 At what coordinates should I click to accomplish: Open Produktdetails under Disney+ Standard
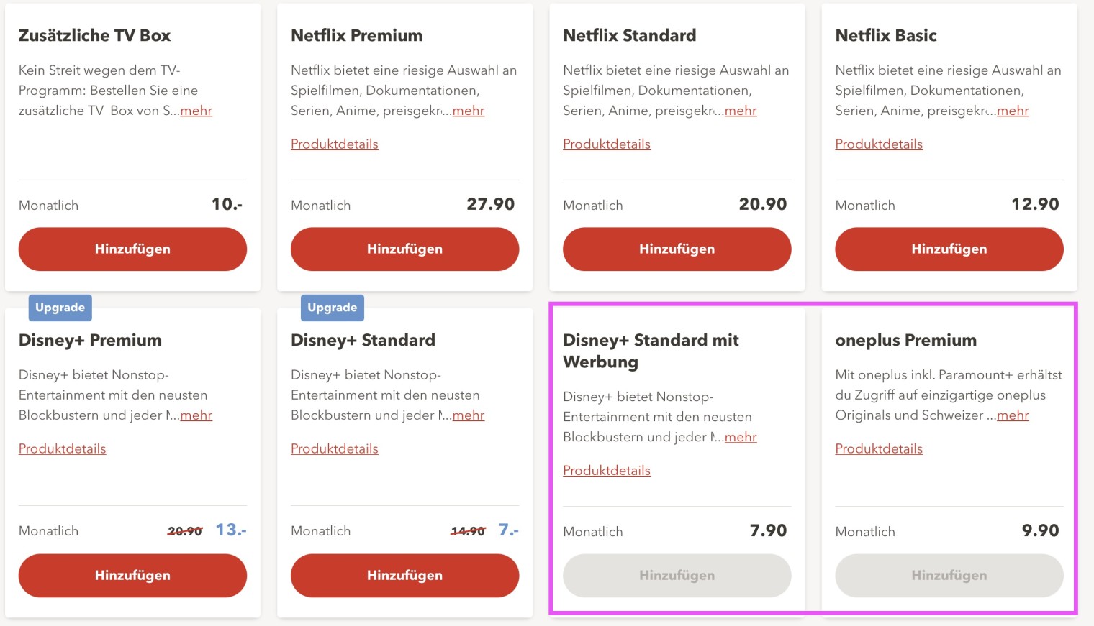(335, 449)
